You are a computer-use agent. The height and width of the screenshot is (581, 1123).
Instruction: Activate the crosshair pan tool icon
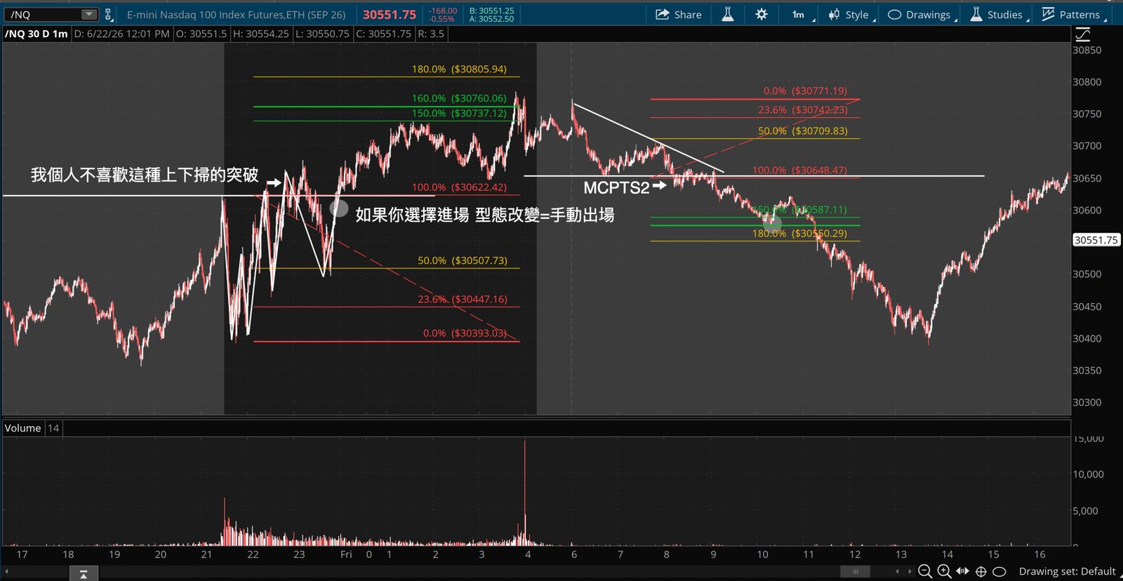pyautogui.click(x=981, y=571)
